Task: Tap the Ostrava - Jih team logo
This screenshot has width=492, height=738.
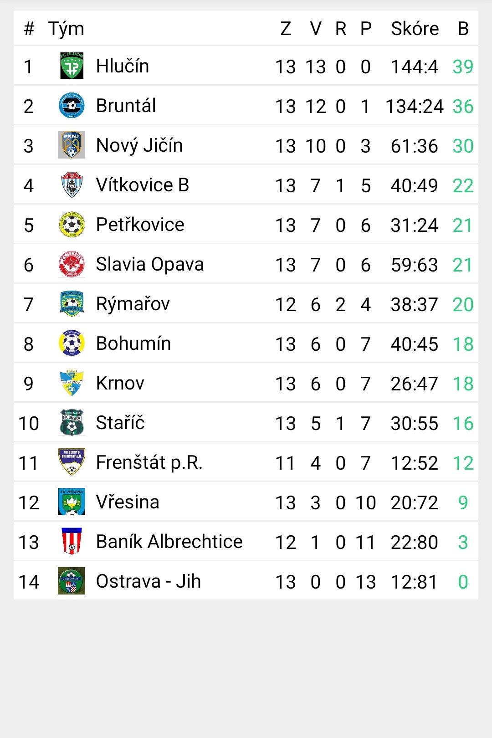Action: (x=72, y=581)
